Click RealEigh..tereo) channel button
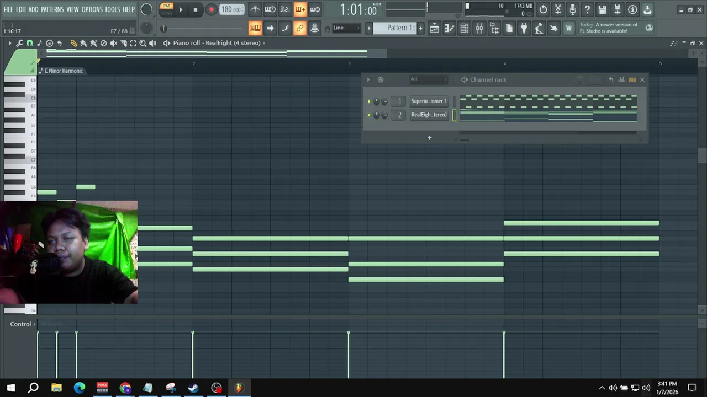This screenshot has height=397, width=707. (429, 115)
